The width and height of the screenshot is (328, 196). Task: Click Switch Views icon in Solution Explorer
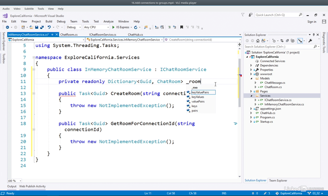[x=263, y=41]
